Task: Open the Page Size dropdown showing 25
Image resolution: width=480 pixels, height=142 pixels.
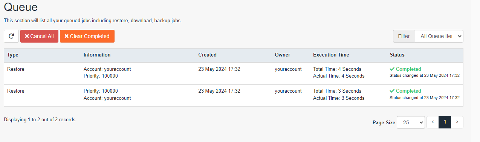Action: click(411, 122)
